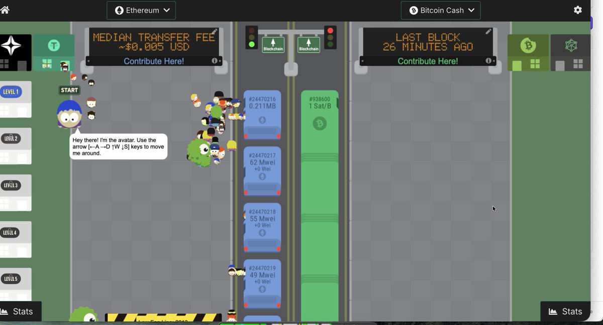The height and width of the screenshot is (325, 603).
Task: Click blue Contribute Here! link
Action: click(x=154, y=61)
